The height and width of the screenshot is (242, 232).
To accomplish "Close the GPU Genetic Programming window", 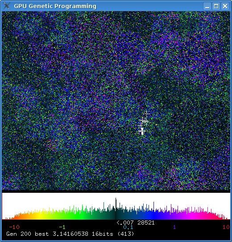I will (x=225, y=6).
